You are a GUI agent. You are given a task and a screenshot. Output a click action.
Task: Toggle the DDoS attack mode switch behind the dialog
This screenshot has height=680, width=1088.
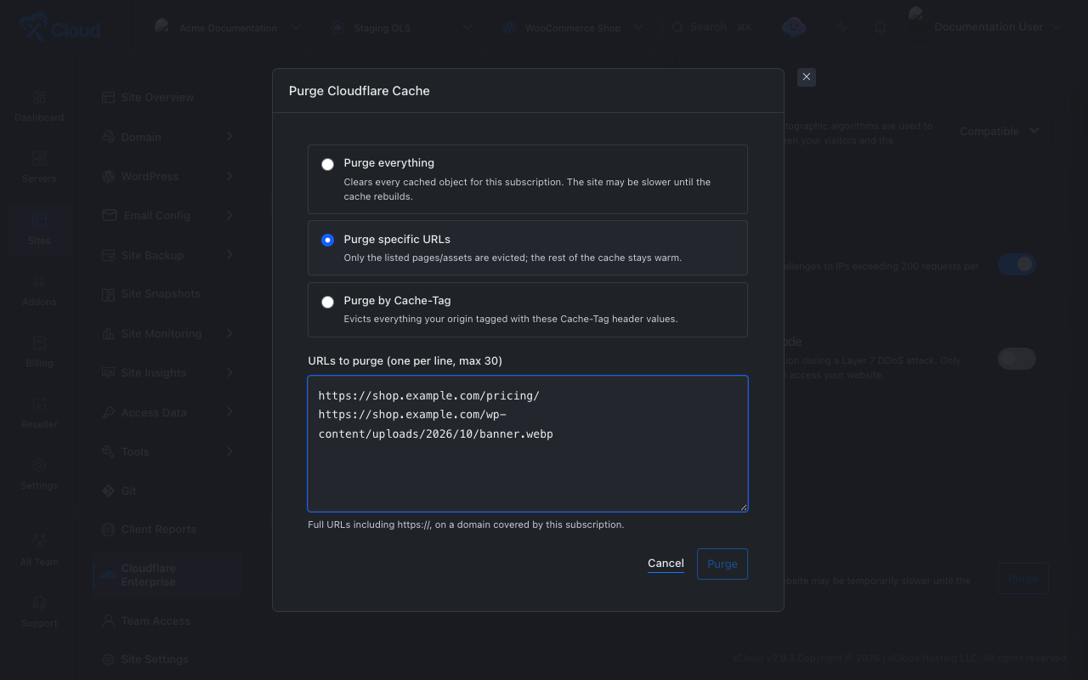[1017, 359]
